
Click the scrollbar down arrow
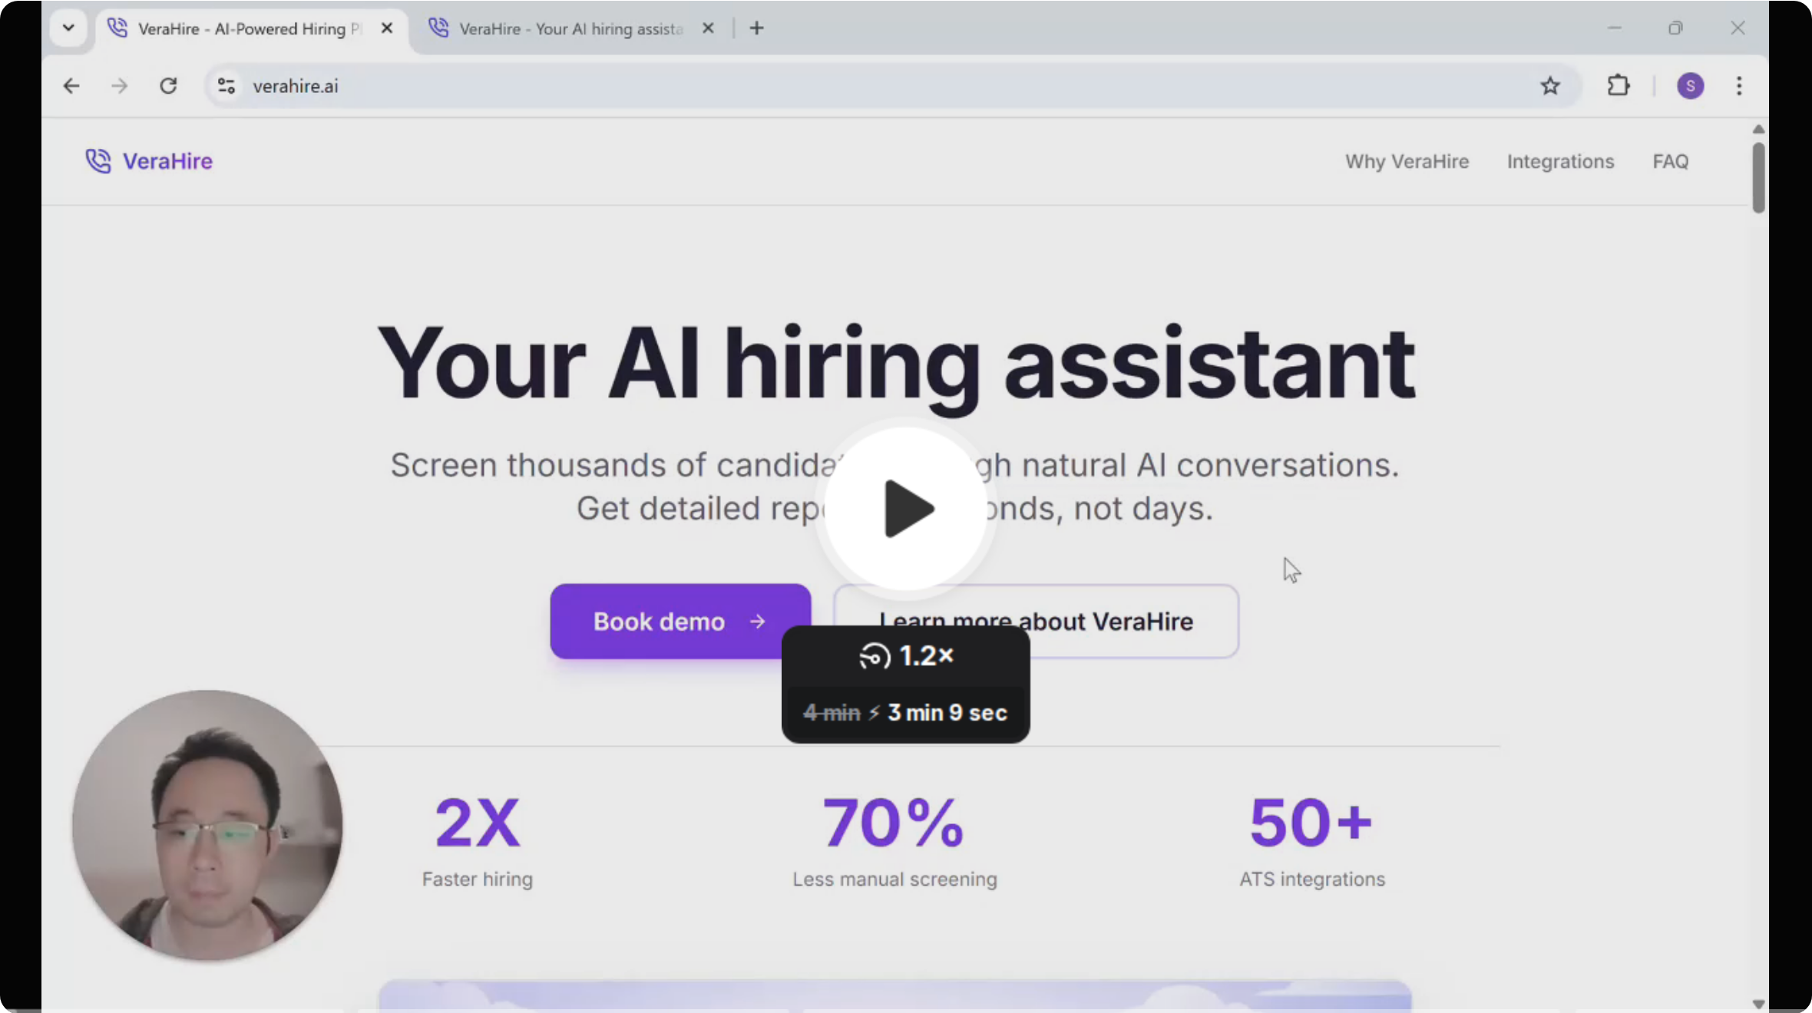click(1758, 1004)
